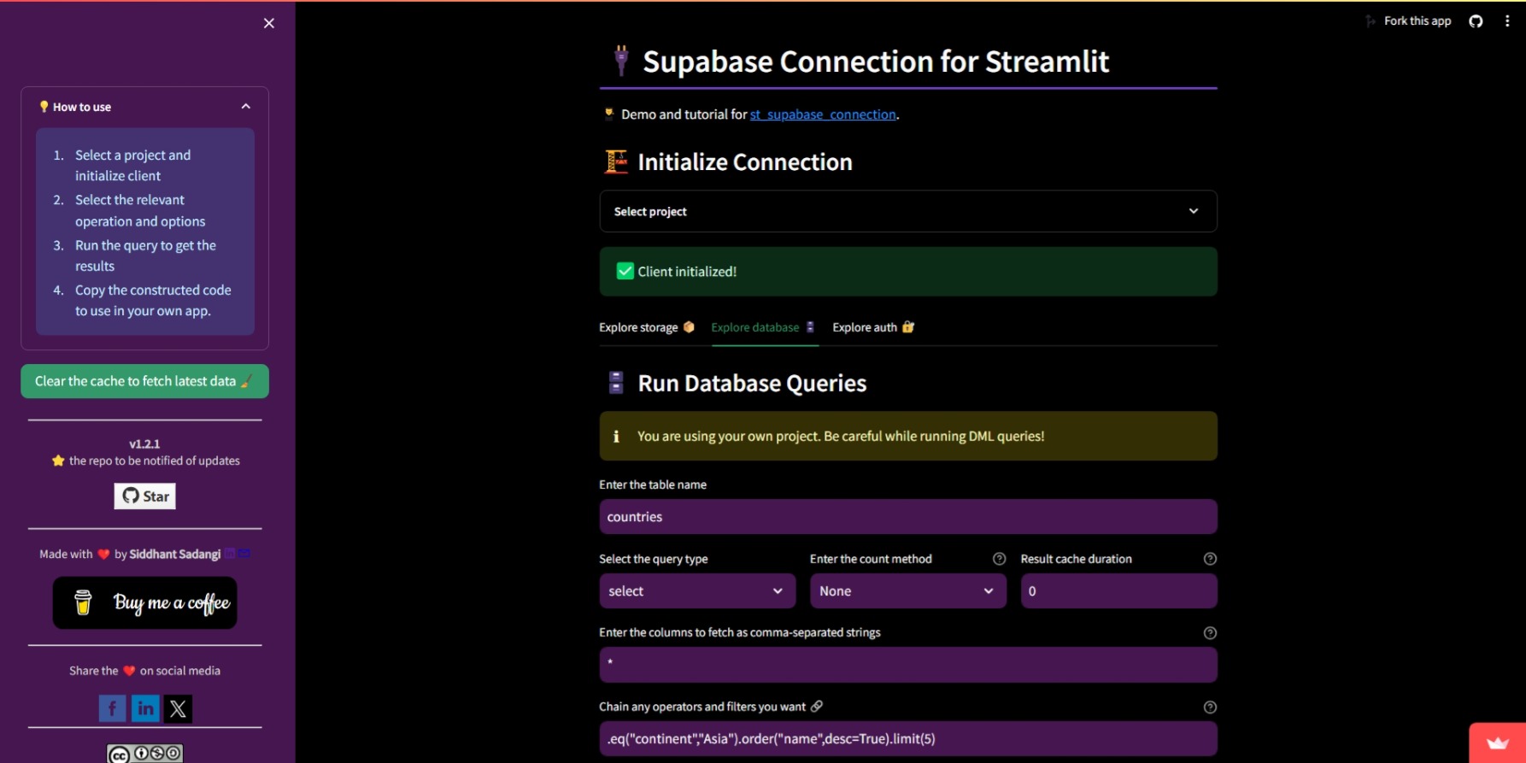Share on X icon
Image resolution: width=1526 pixels, height=763 pixels.
[x=178, y=708]
